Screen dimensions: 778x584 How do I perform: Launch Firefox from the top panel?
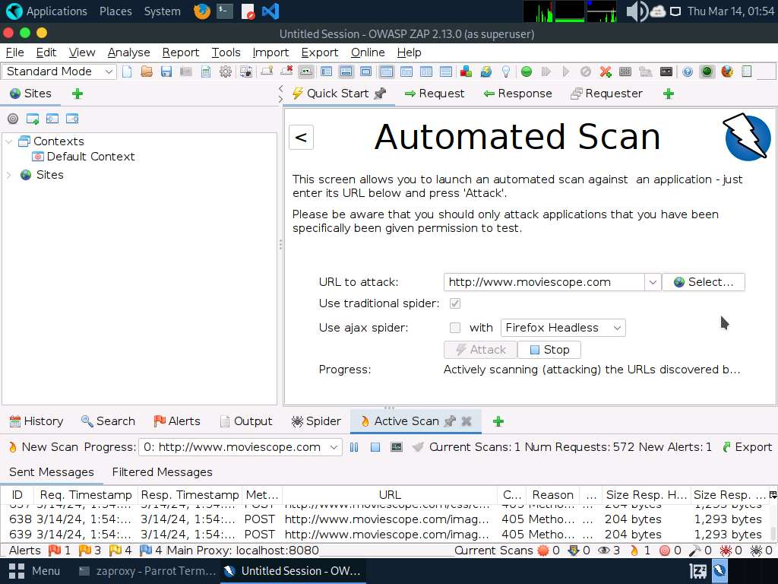coord(201,11)
